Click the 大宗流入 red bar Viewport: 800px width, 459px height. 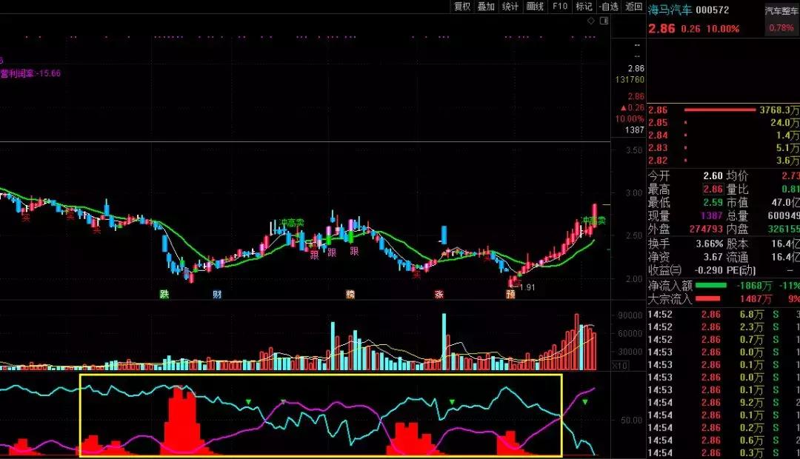click(707, 299)
